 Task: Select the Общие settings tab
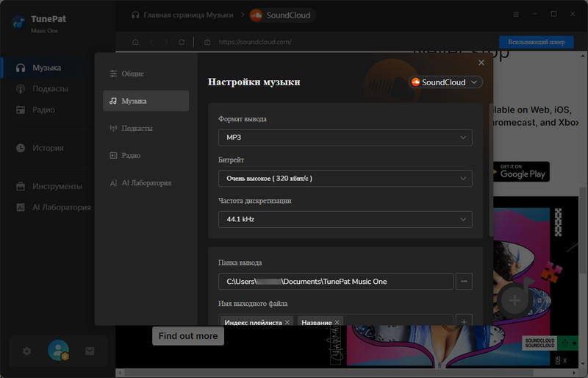pyautogui.click(x=132, y=74)
